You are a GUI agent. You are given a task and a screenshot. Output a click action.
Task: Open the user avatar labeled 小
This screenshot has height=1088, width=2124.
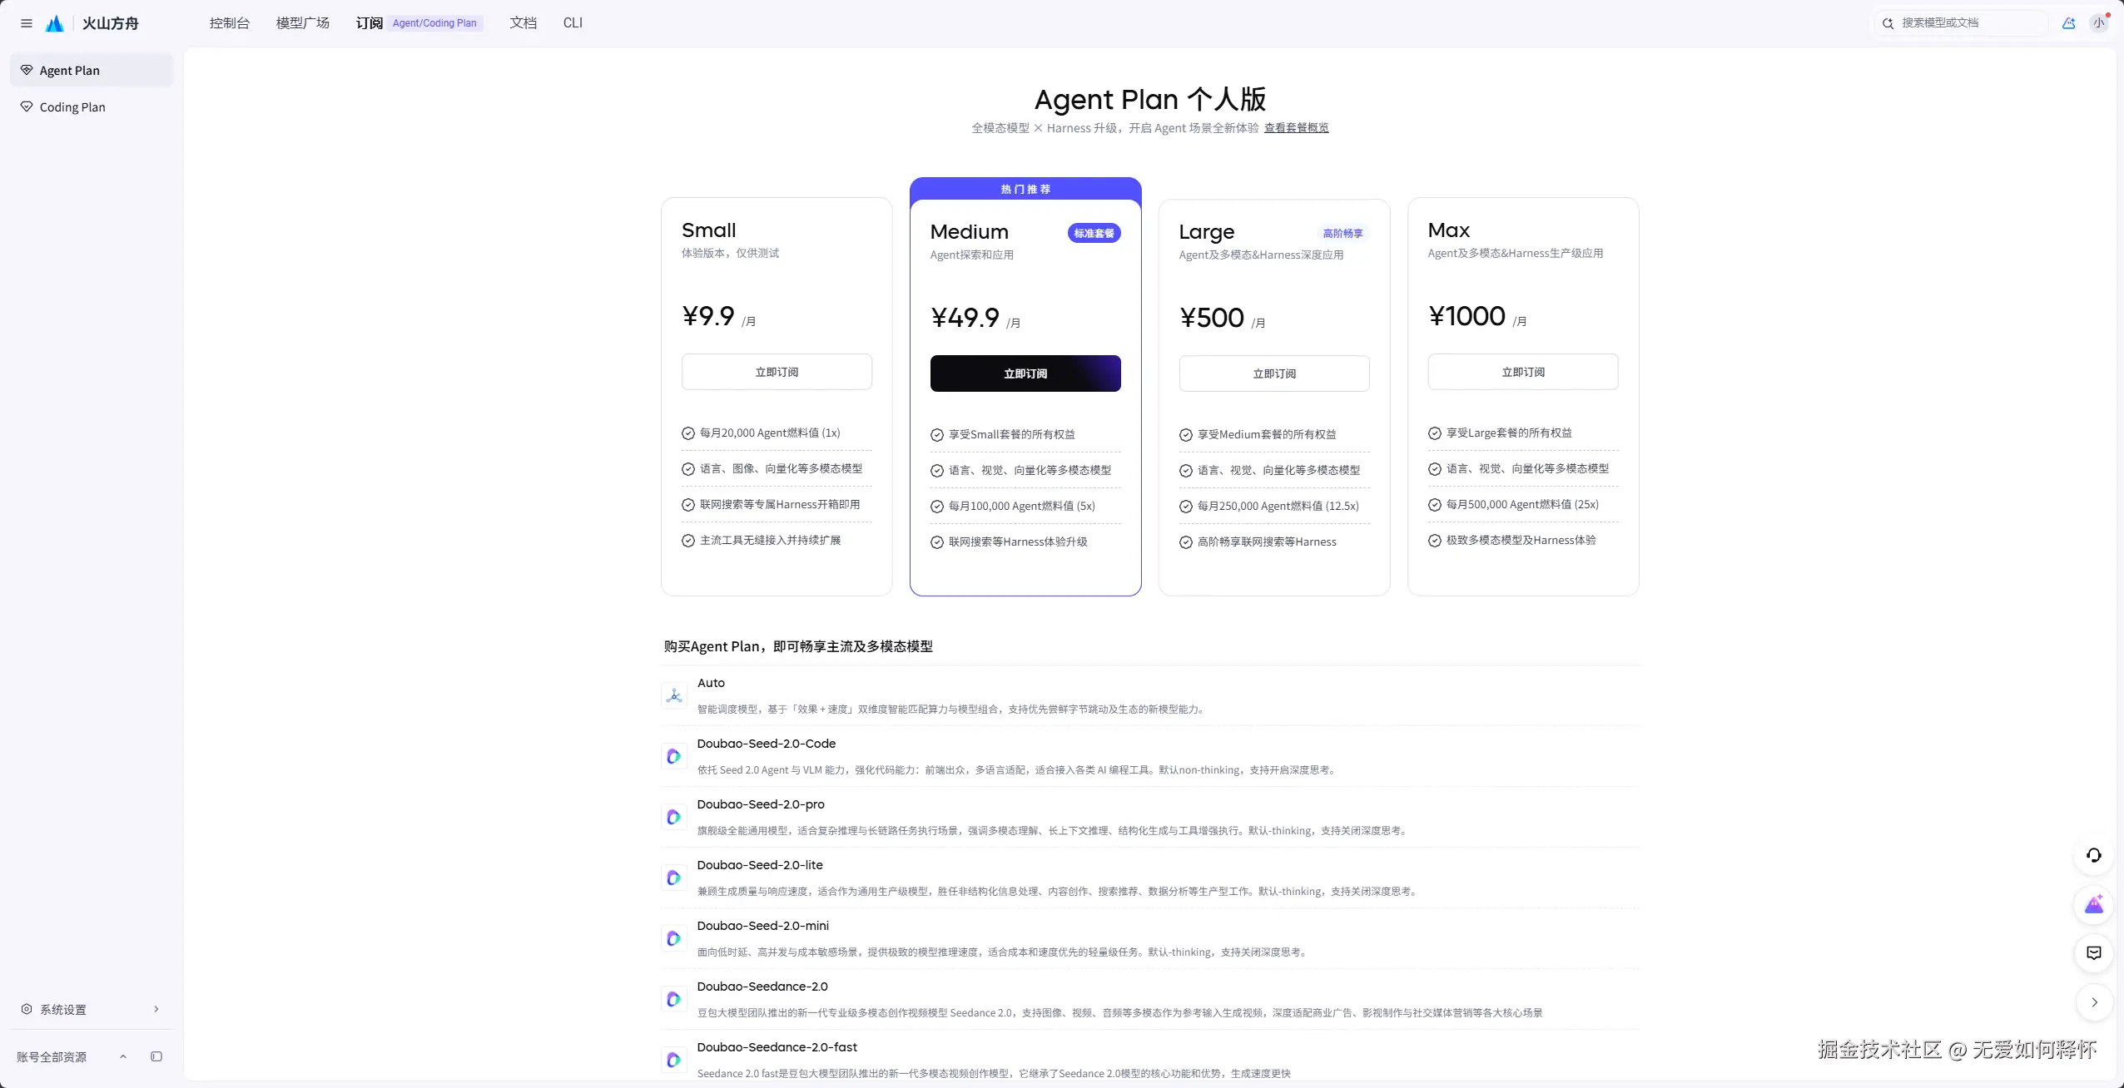(2099, 23)
